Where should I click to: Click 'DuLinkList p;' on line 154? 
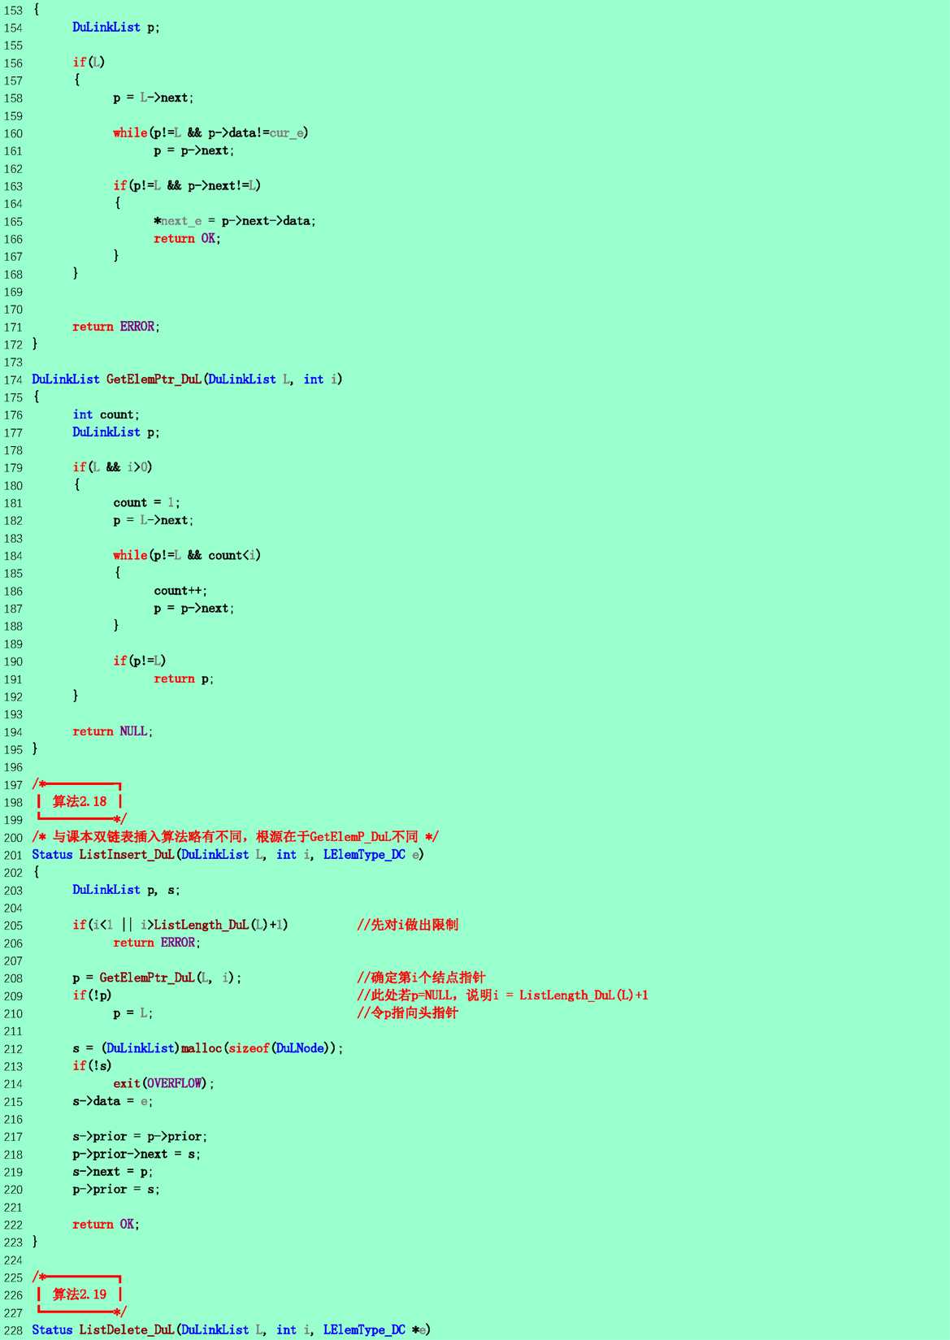click(116, 28)
